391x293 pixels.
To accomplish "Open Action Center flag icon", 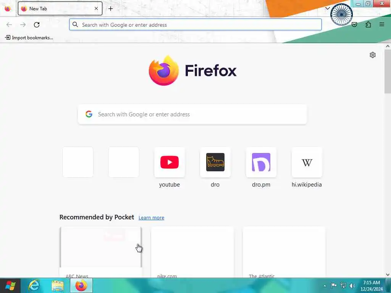I will point(334,285).
